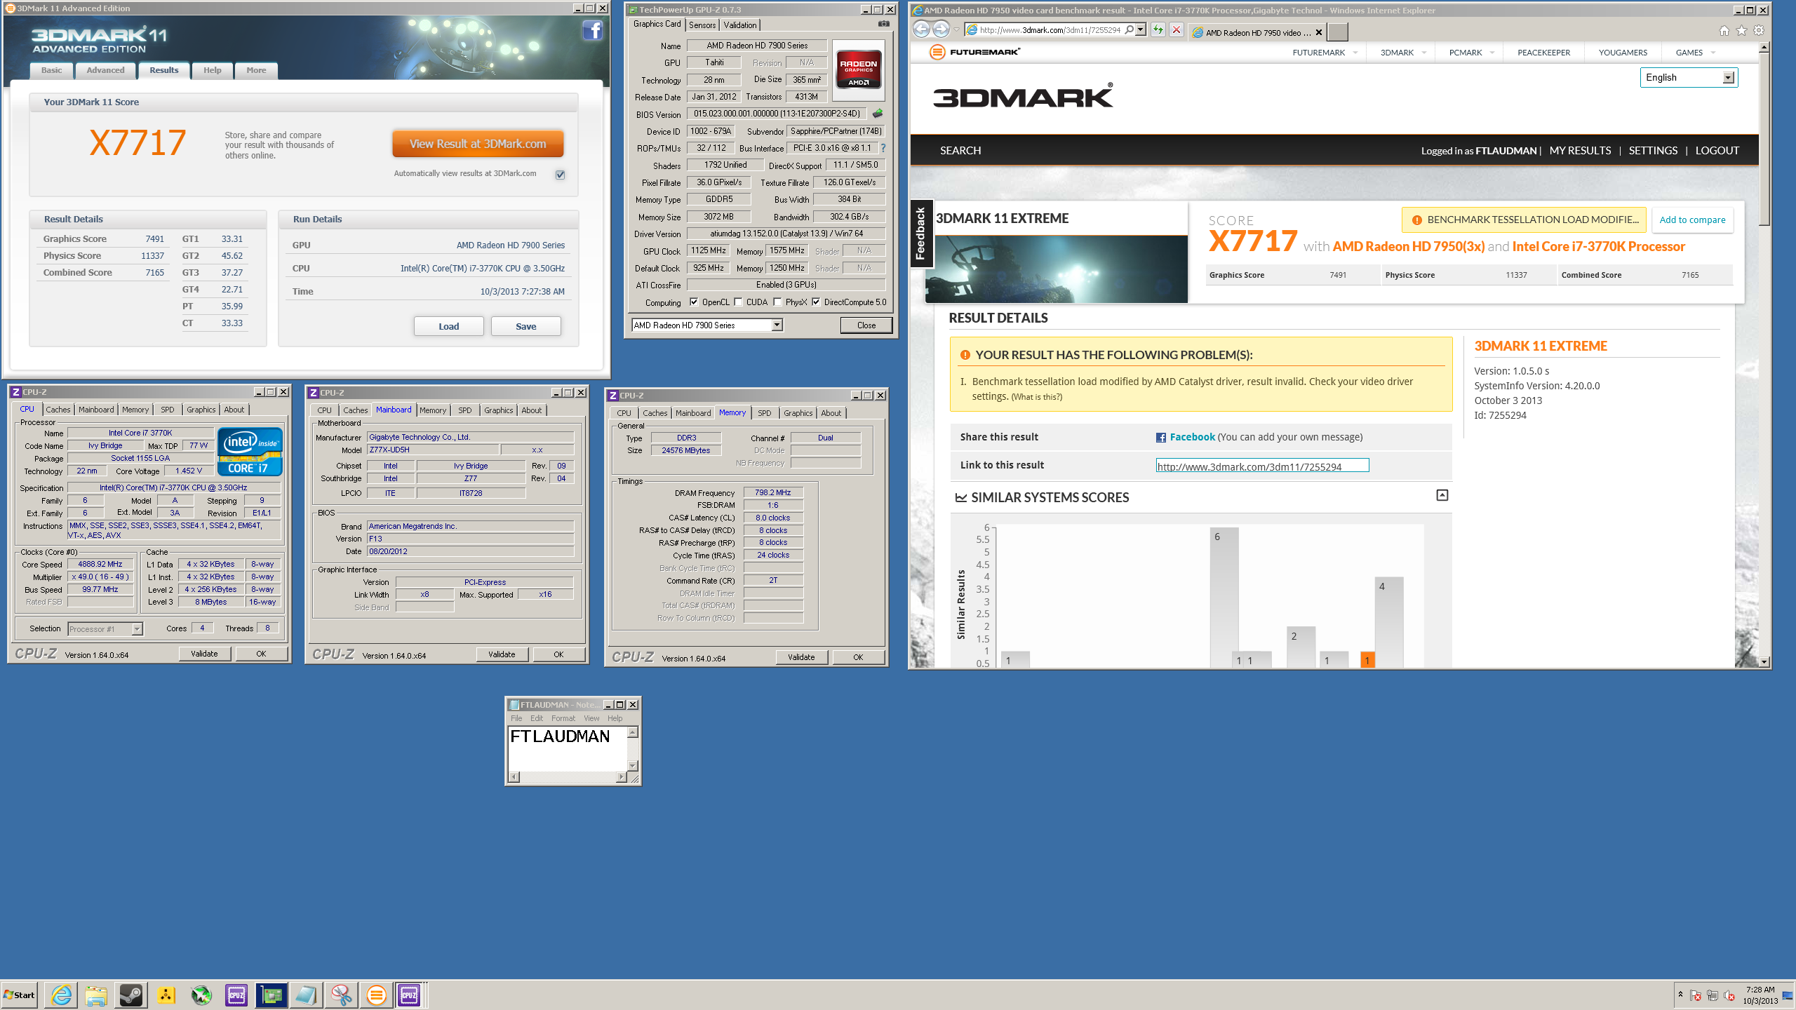The image size is (1796, 1010).
Task: Open the English language dropdown on the 3DMark site
Action: click(1728, 77)
